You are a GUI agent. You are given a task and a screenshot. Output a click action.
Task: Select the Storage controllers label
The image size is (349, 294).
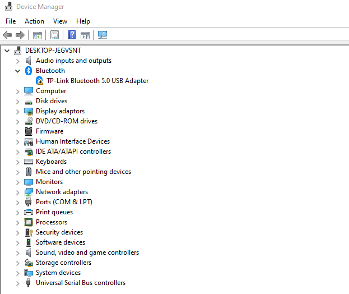click(x=63, y=263)
